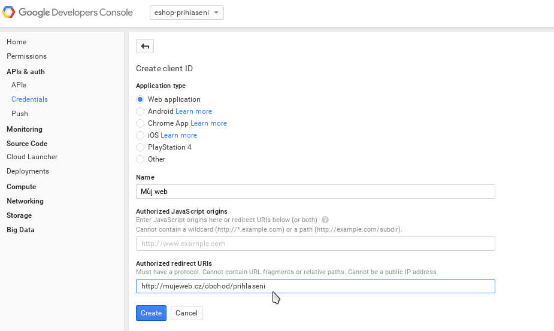Screen dimensions: 554x331
Task: Expand the Monitoring sidebar section
Action: 25,129
